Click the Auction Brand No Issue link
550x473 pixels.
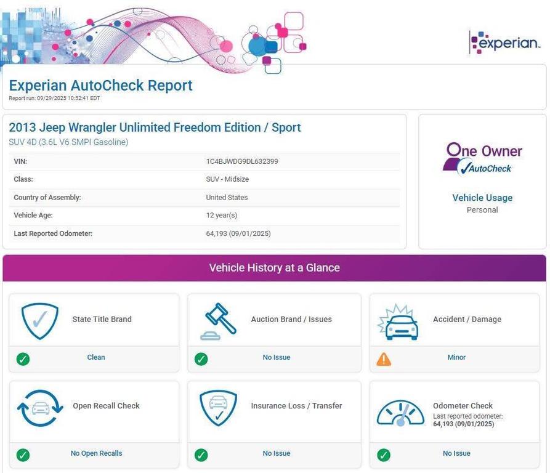point(276,357)
